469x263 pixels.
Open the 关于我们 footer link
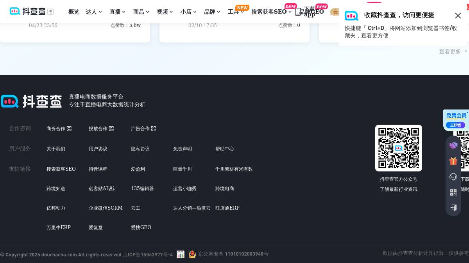click(56, 149)
